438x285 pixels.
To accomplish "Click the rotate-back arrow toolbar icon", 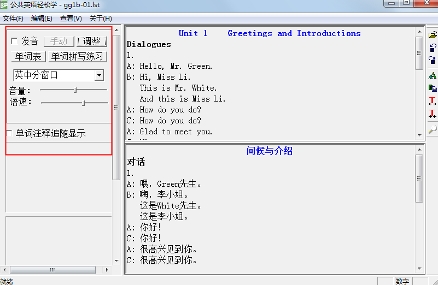I will (433, 48).
